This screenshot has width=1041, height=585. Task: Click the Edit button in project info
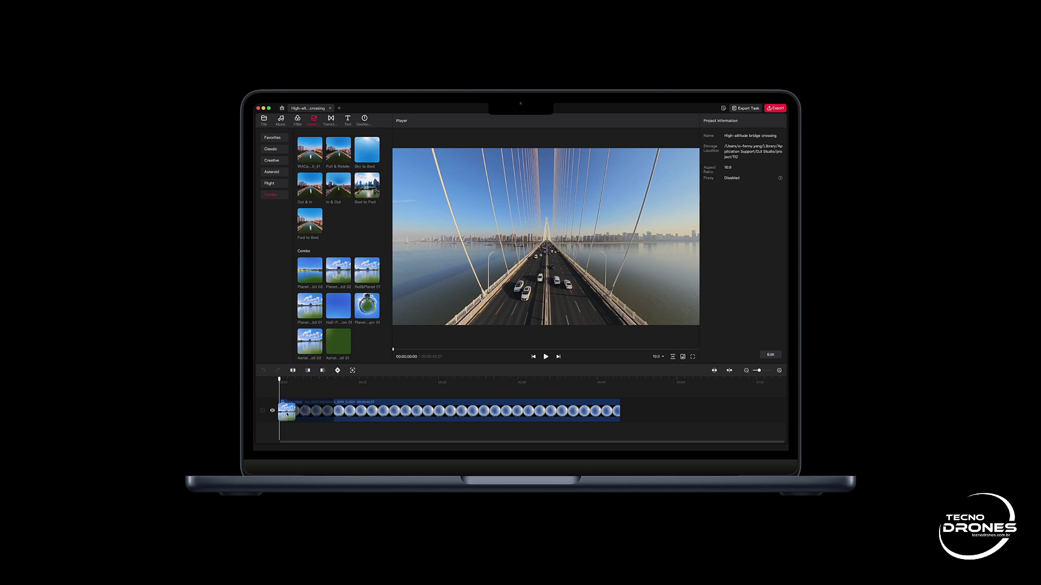click(770, 355)
